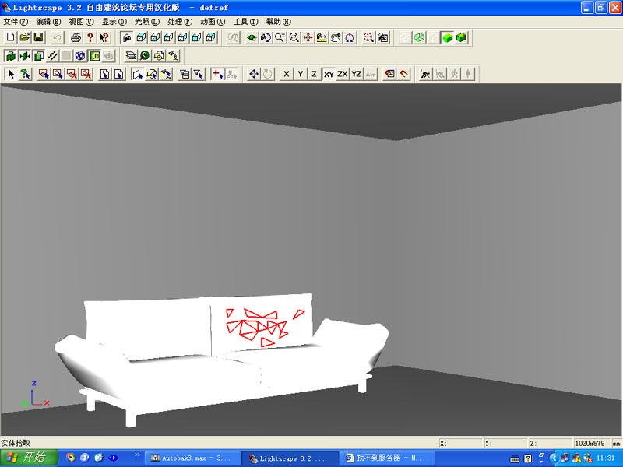Click the selection filter funnel icon
The image size is (623, 467).
(x=199, y=74)
